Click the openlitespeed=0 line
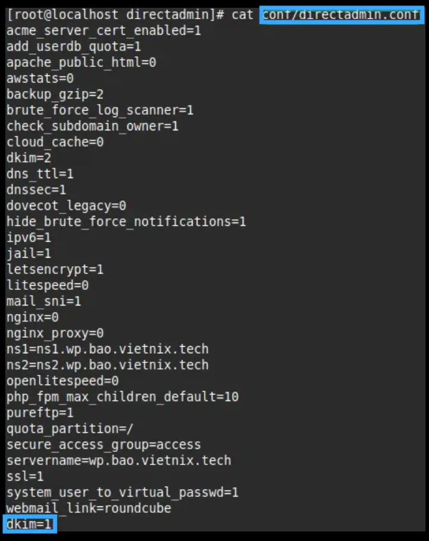 click(63, 381)
